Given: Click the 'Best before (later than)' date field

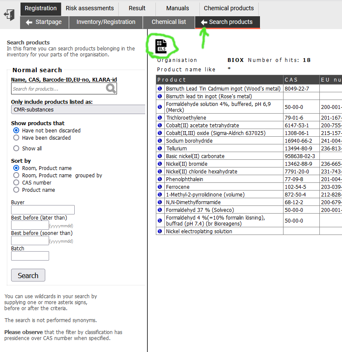Looking at the screenshot, I should (x=30, y=225).
